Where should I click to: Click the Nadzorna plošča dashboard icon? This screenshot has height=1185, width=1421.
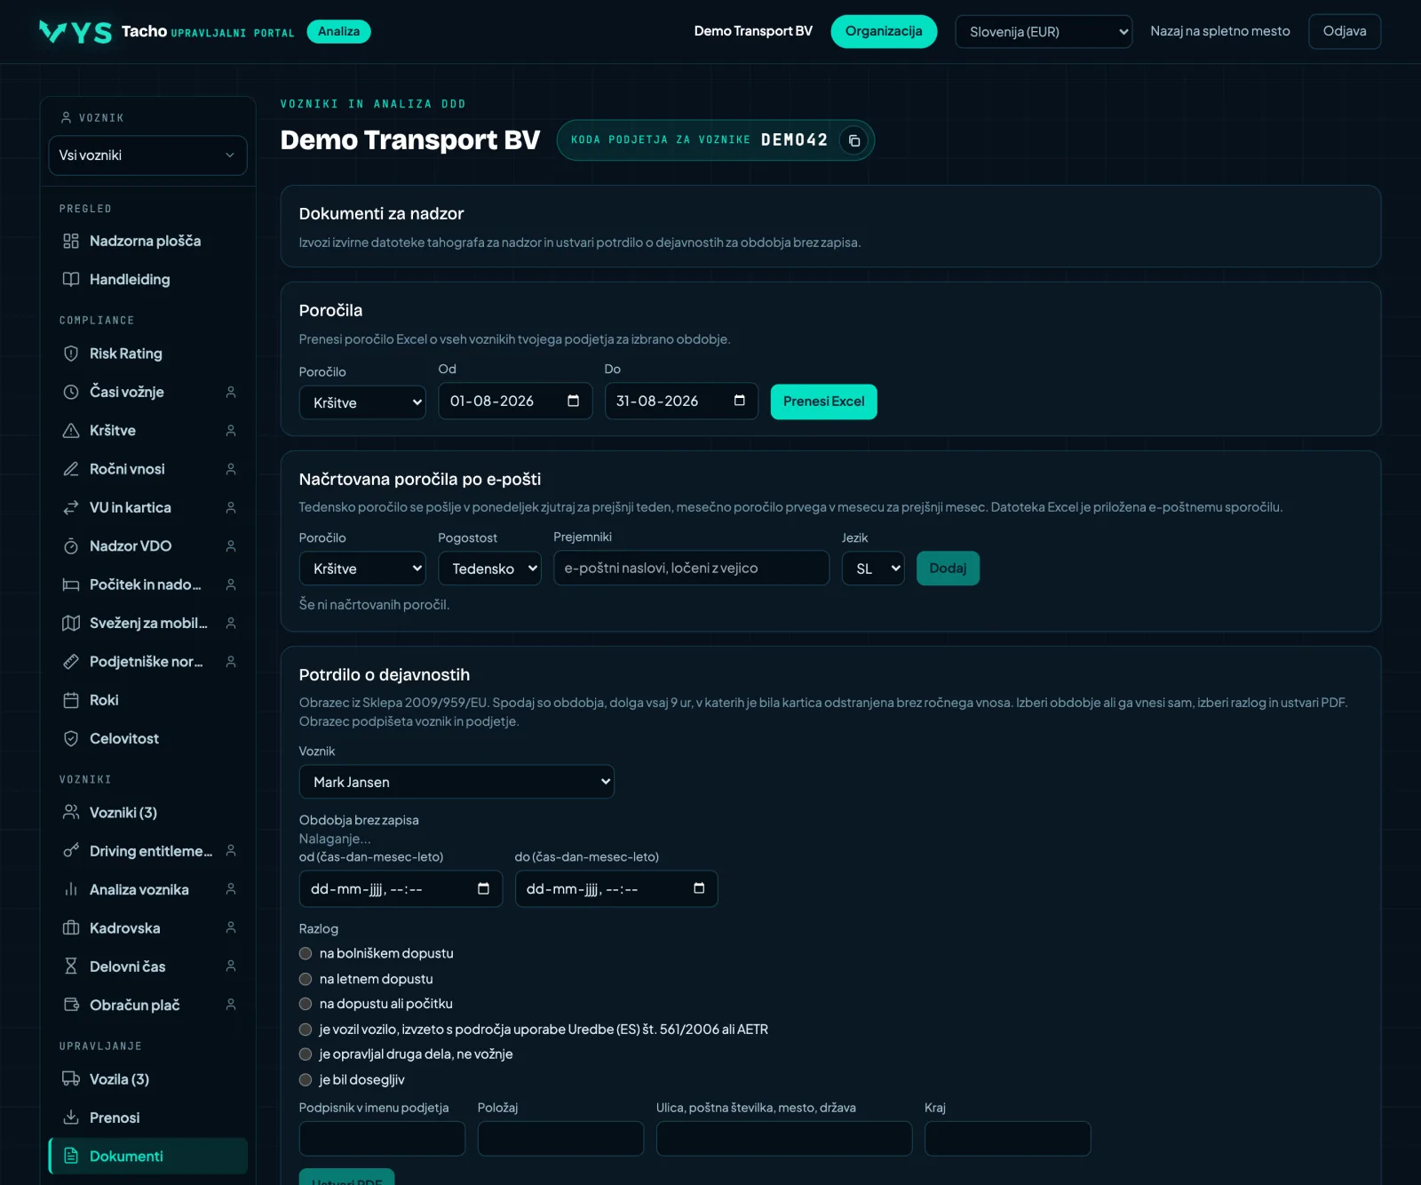click(71, 241)
